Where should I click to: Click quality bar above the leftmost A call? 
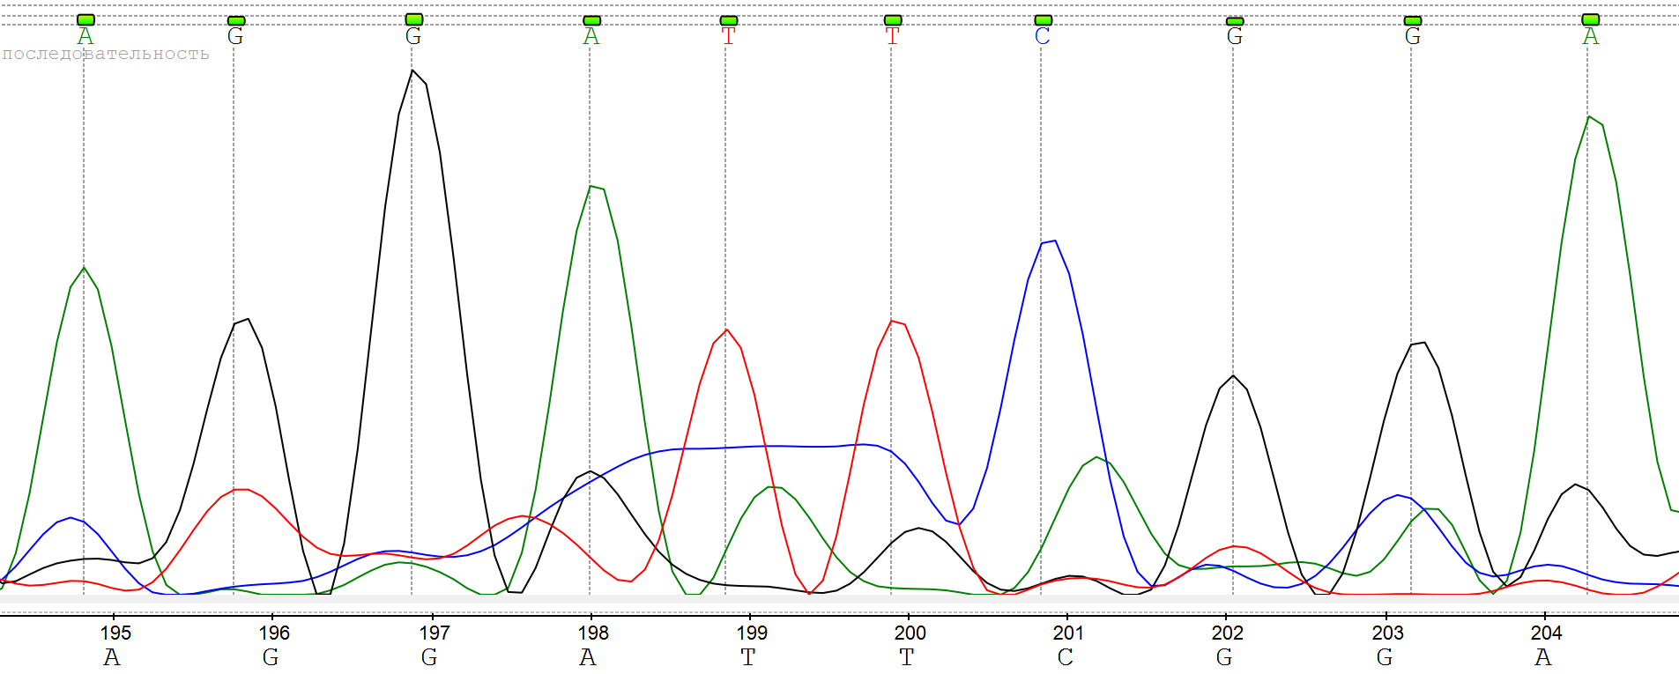point(85,19)
